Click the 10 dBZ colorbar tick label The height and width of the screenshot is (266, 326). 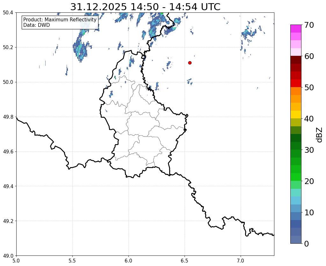point(309,212)
